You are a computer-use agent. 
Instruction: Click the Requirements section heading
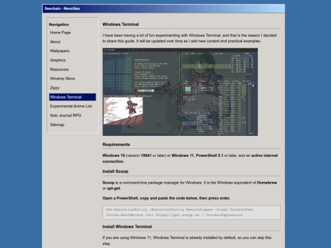116,145
